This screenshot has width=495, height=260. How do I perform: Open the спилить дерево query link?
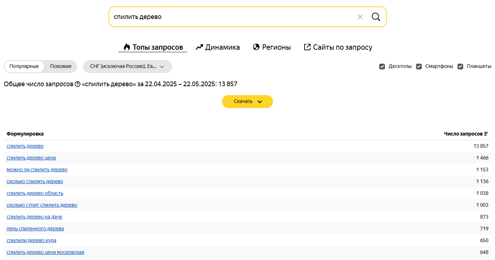(25, 146)
